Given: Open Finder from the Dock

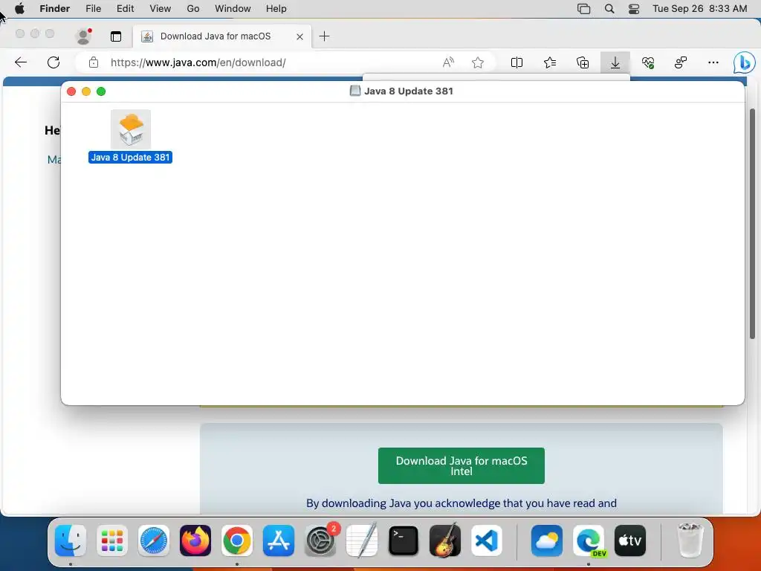Looking at the screenshot, I should 71,541.
